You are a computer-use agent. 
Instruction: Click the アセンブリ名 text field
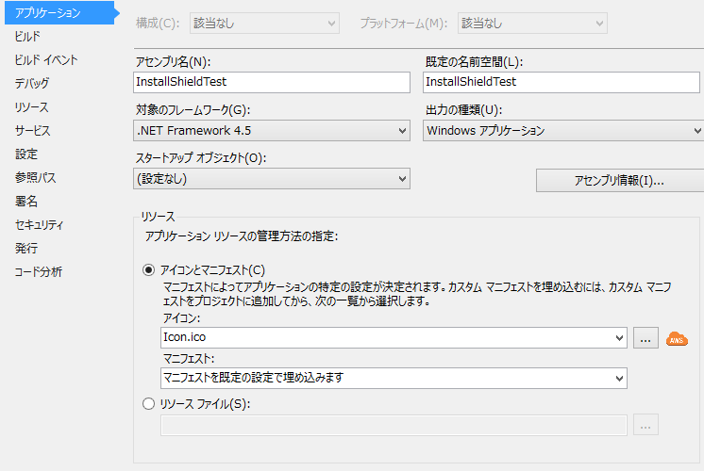[271, 82]
